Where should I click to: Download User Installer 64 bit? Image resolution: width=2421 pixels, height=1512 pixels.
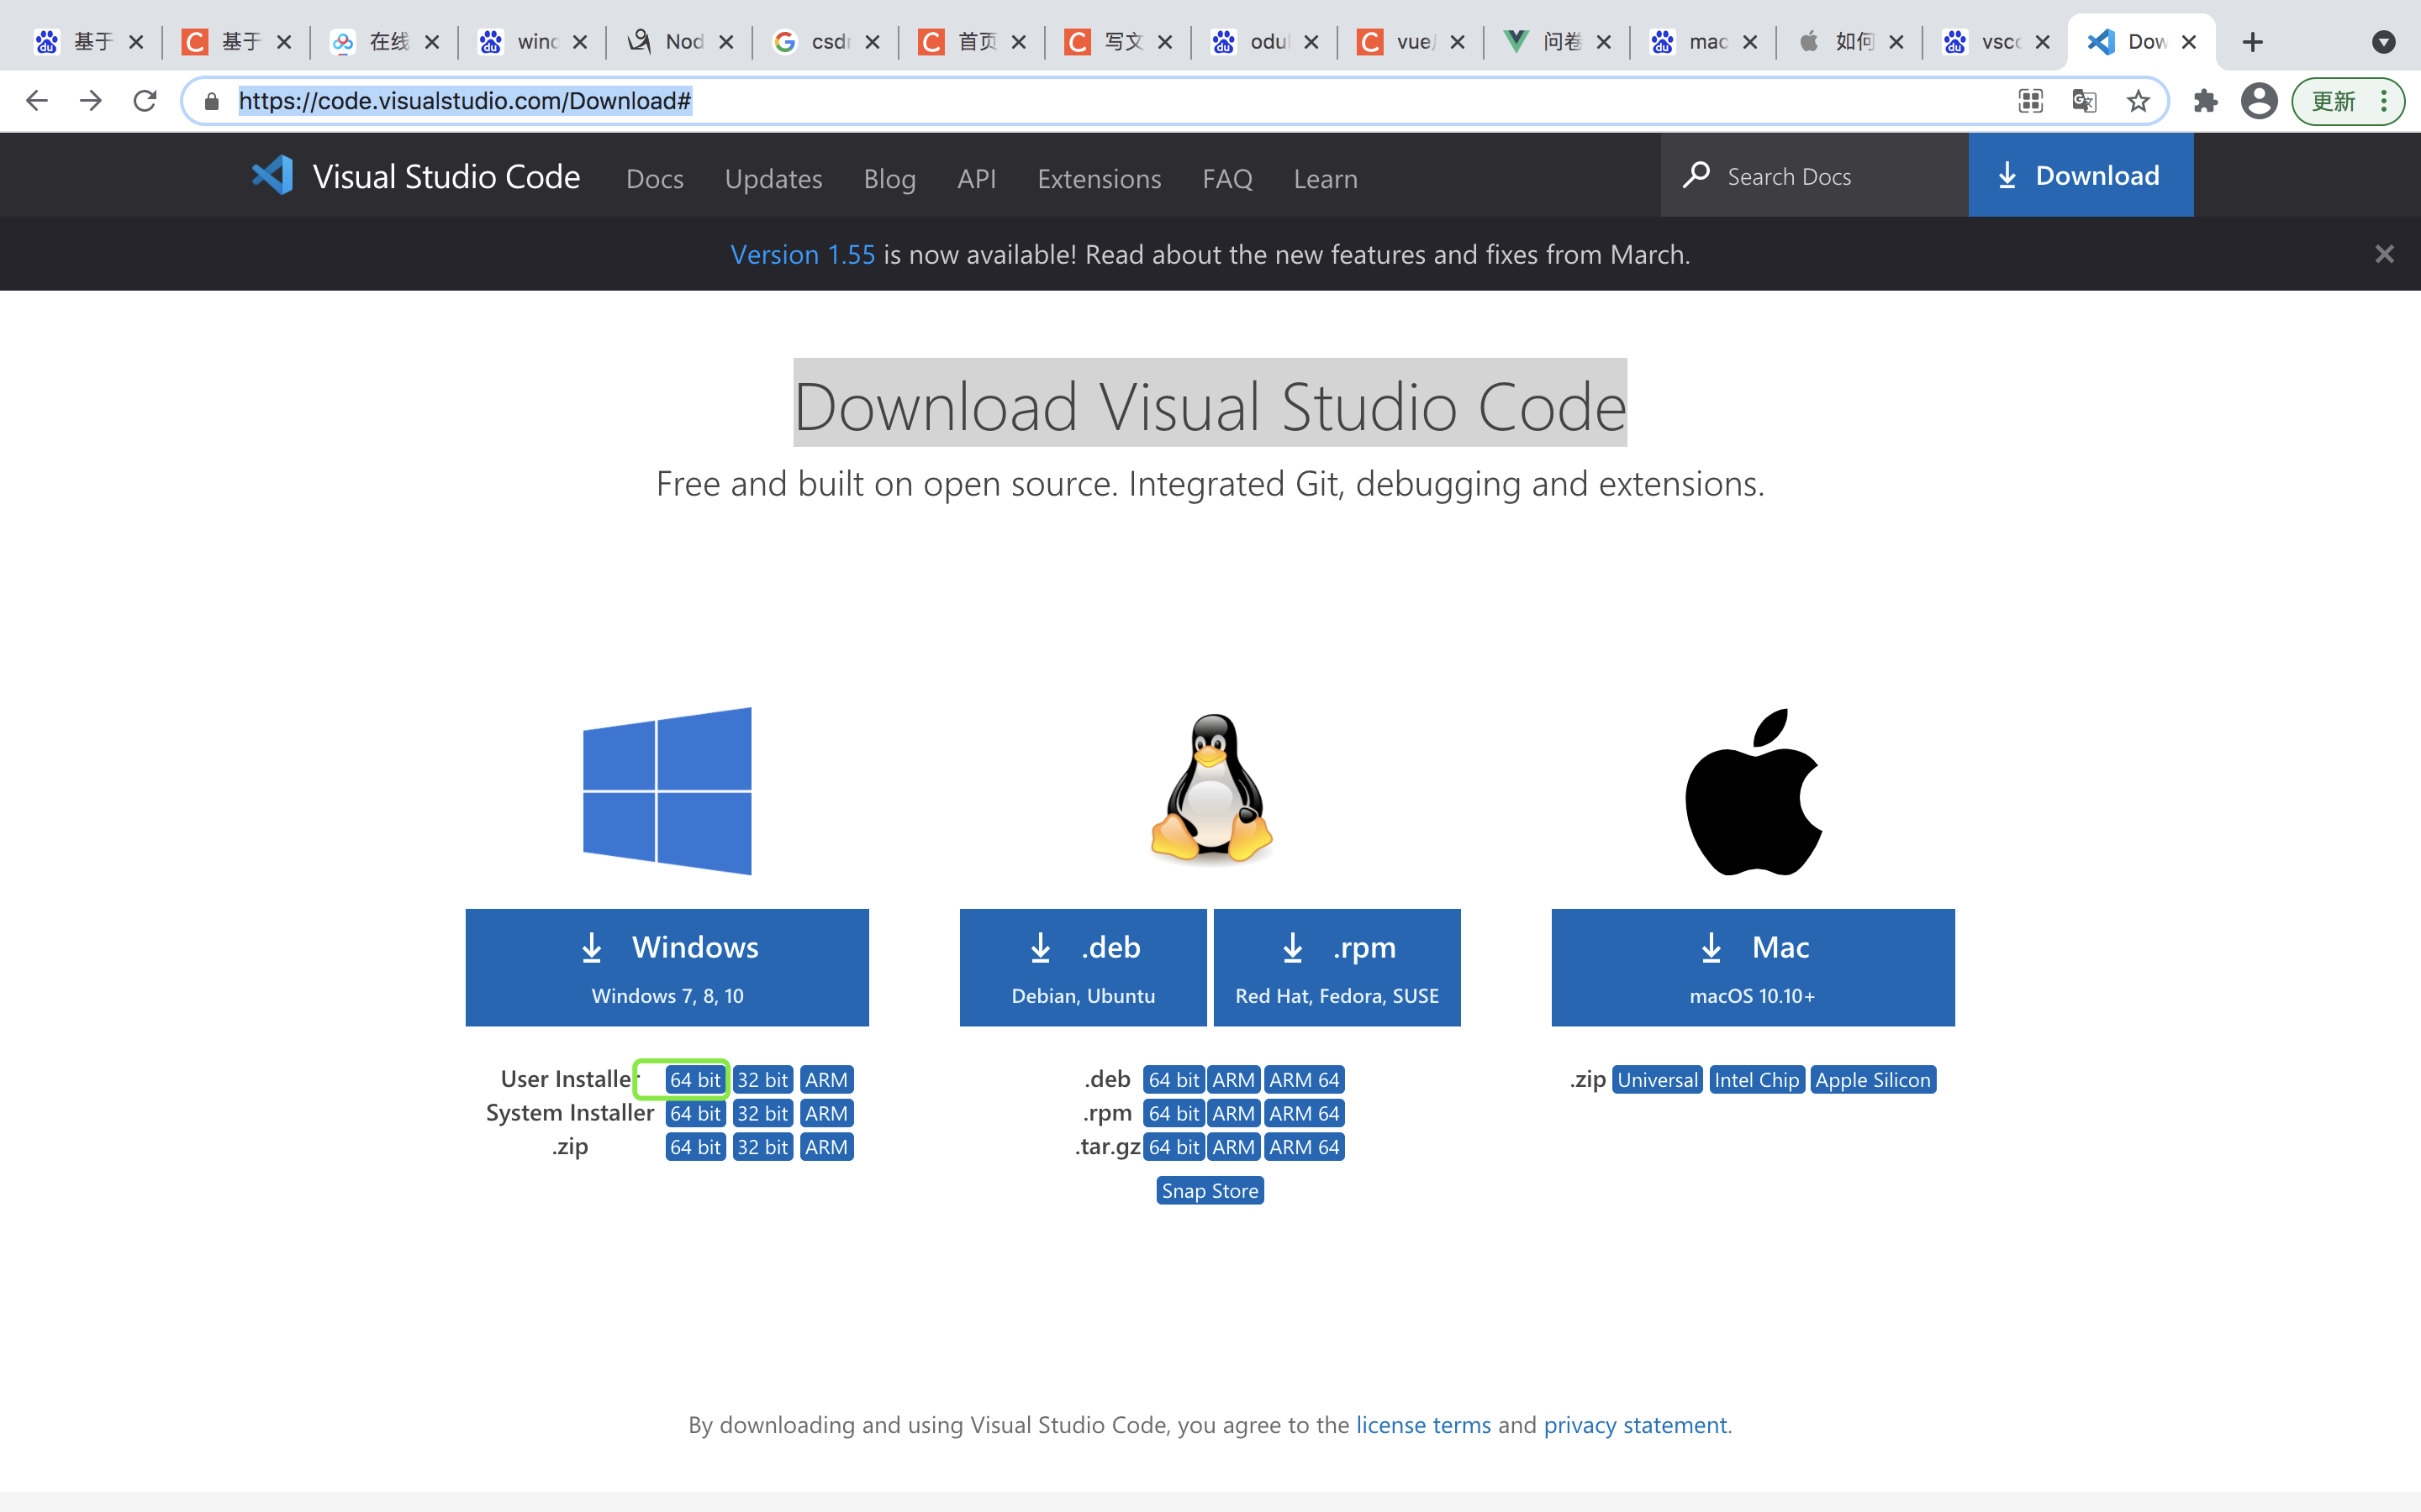point(695,1080)
